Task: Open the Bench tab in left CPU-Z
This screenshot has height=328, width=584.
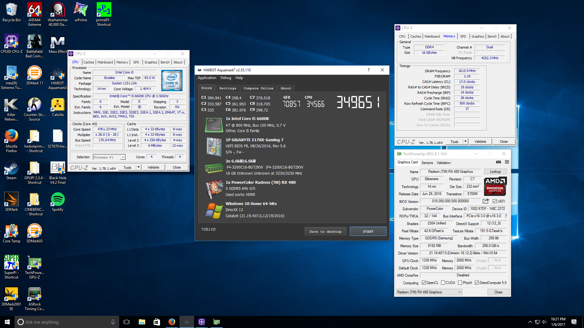Action: 165,62
